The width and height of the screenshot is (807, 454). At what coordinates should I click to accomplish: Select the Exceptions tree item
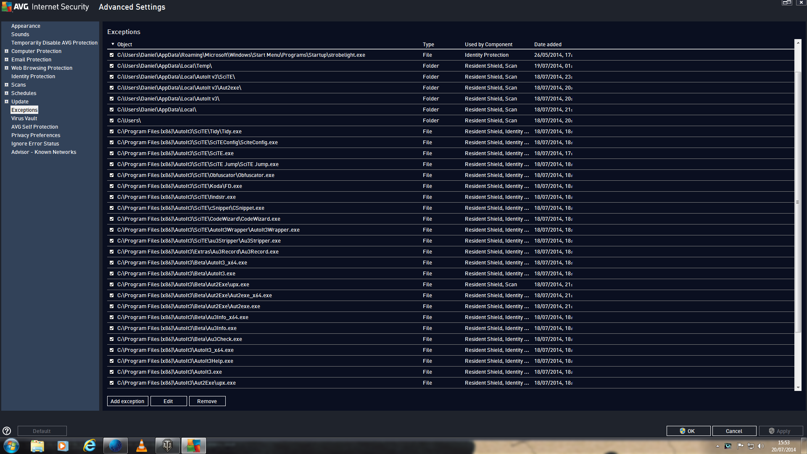pyautogui.click(x=24, y=110)
